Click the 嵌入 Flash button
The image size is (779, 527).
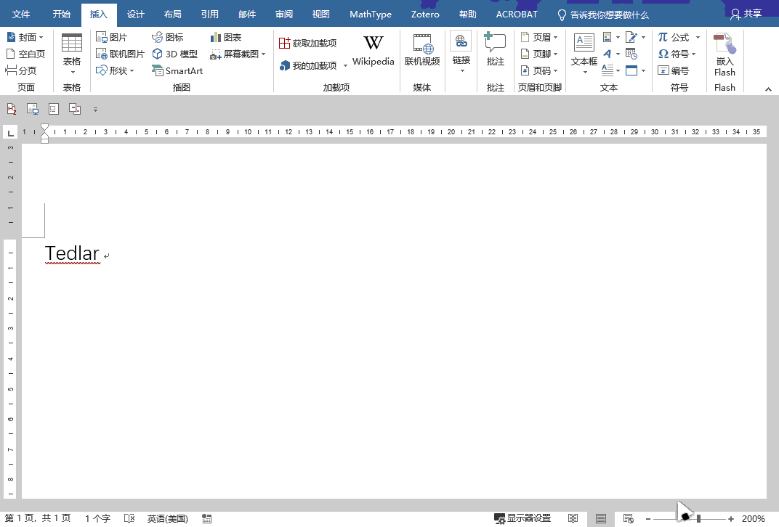[724, 53]
